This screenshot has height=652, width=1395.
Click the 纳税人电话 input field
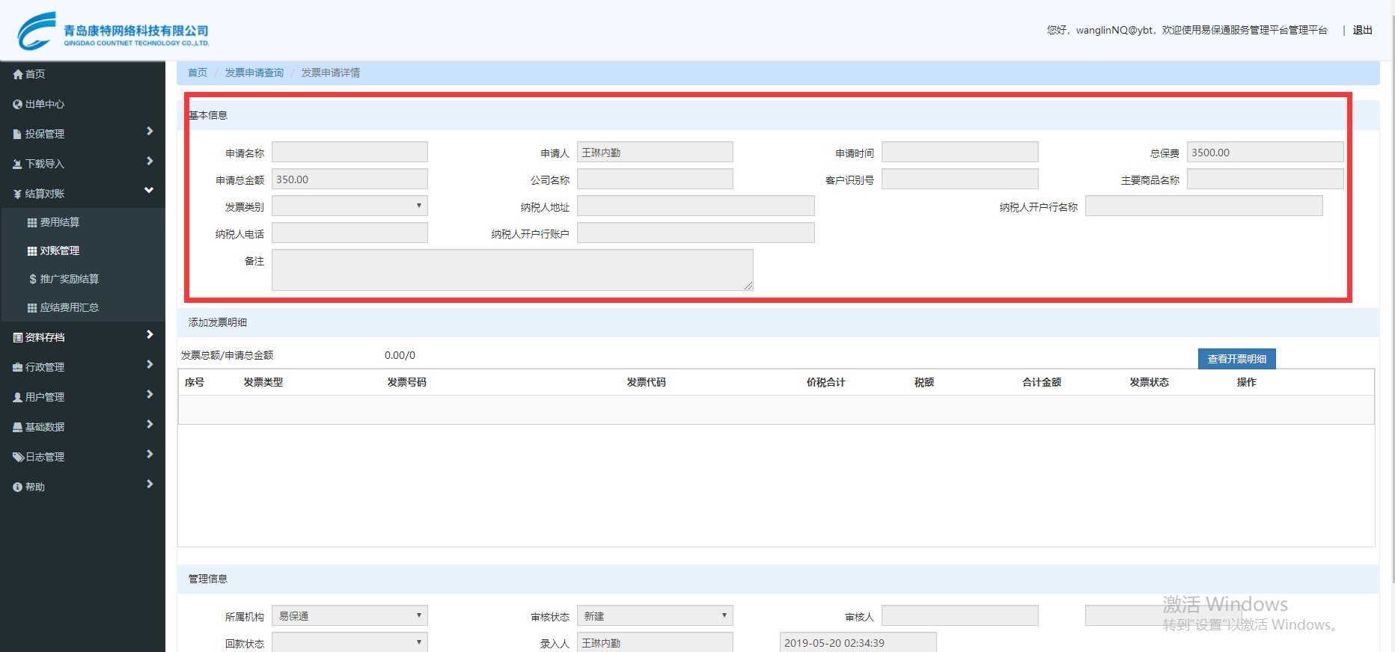[x=349, y=233]
